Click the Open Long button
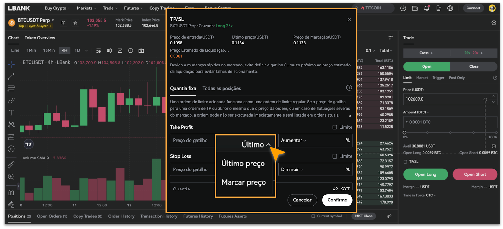Screen dimensions: 503x229 (x=426, y=174)
